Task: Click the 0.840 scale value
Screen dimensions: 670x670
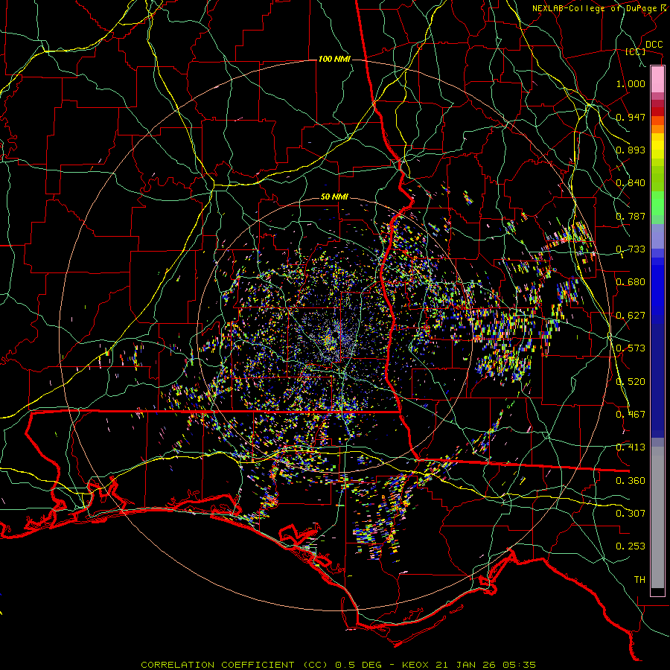Action: (x=631, y=183)
